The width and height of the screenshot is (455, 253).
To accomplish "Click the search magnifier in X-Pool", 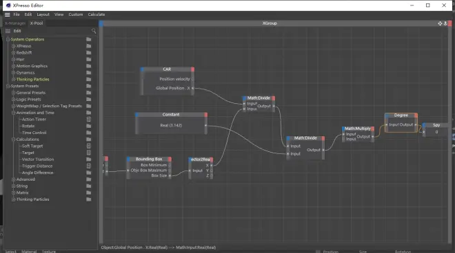I will point(94,31).
